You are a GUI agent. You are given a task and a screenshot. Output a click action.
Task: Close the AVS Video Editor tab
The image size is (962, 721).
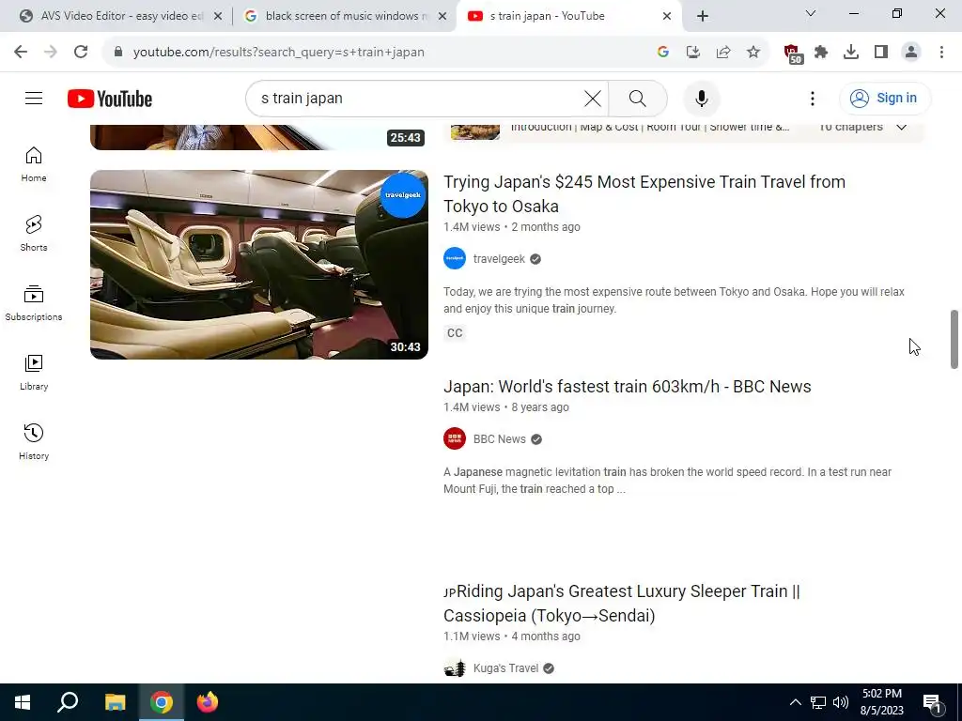click(218, 16)
